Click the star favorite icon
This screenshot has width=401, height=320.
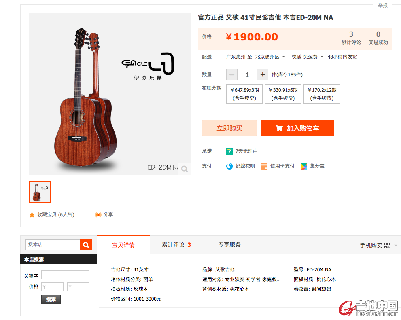32,215
